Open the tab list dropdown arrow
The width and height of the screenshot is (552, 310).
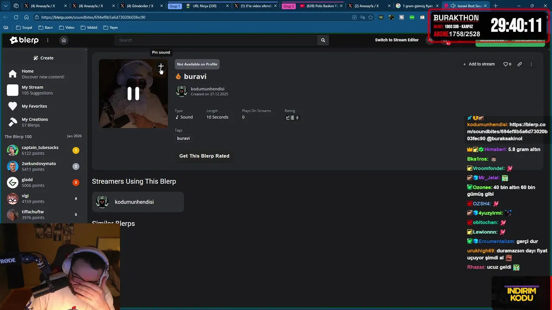pyautogui.click(x=5, y=6)
